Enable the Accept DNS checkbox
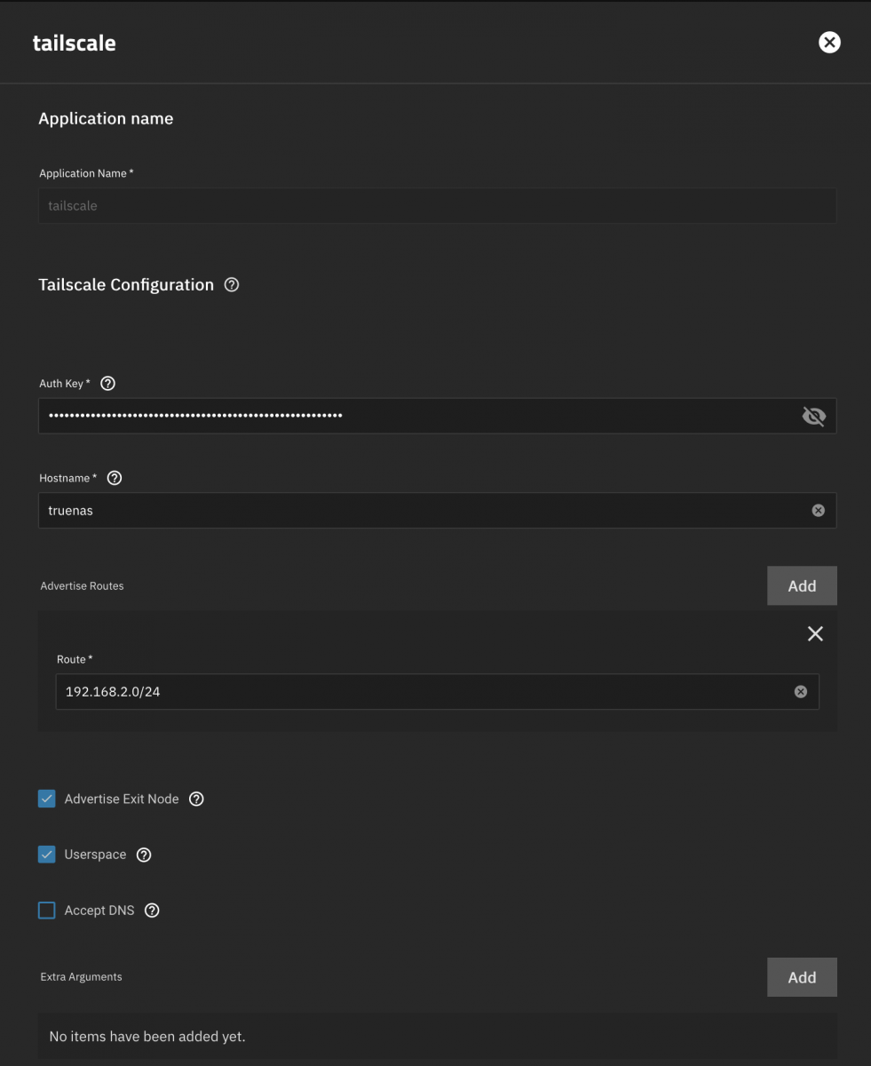The height and width of the screenshot is (1066, 871). click(47, 911)
